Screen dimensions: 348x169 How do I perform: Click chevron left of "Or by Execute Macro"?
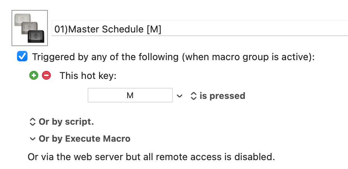32,139
